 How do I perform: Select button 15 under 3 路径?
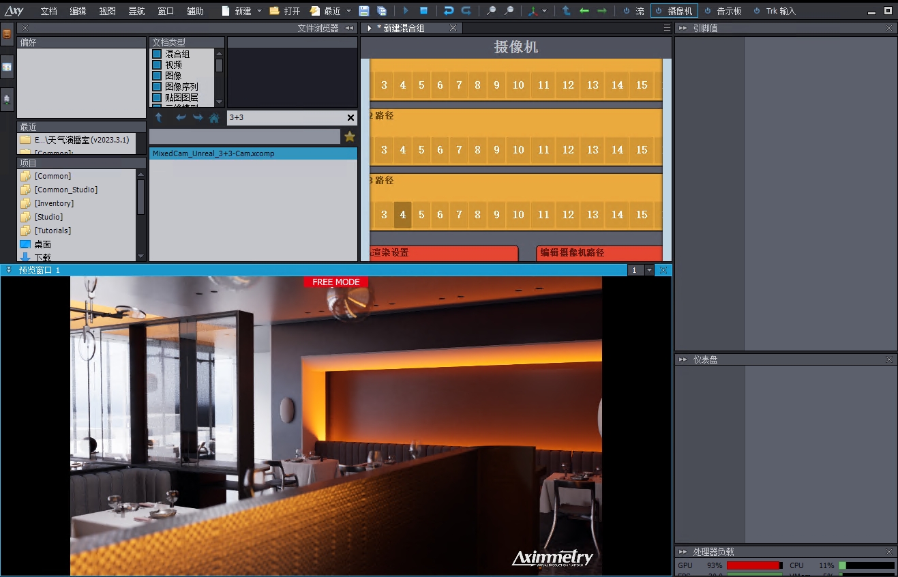pyautogui.click(x=642, y=214)
